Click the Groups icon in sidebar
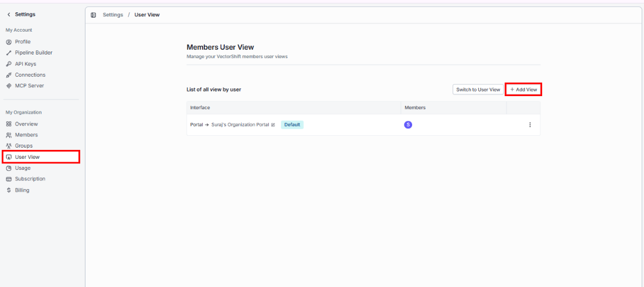644x287 pixels. [x=9, y=146]
